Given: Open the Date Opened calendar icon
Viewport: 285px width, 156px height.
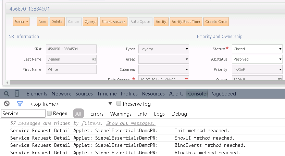Looking at the screenshot, I should pos(186,79).
